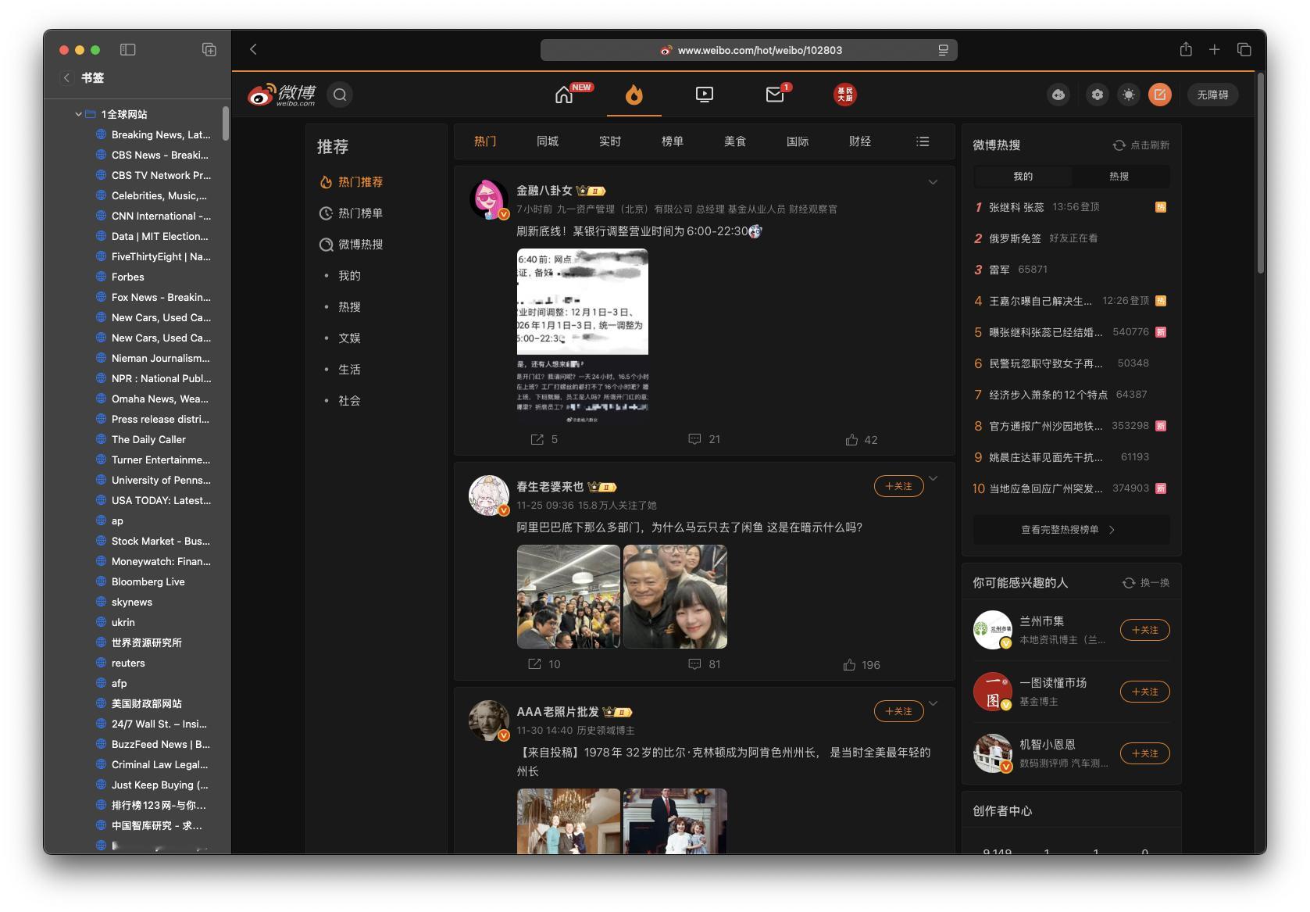Image resolution: width=1310 pixels, height=912 pixels.
Task: Switch hot search to 我的 tab
Action: pyautogui.click(x=1023, y=177)
